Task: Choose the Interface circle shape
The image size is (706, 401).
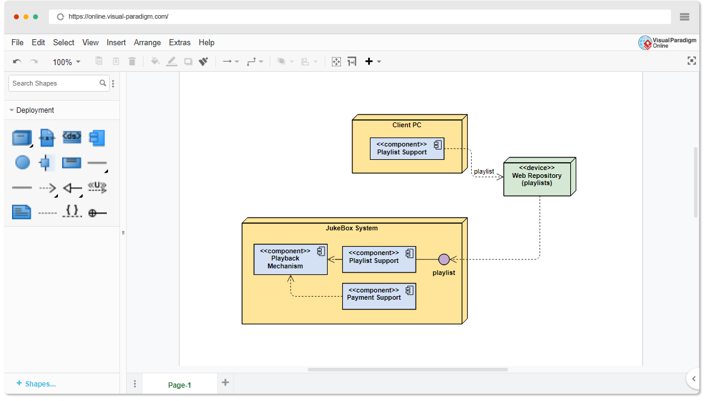Action: click(x=22, y=162)
